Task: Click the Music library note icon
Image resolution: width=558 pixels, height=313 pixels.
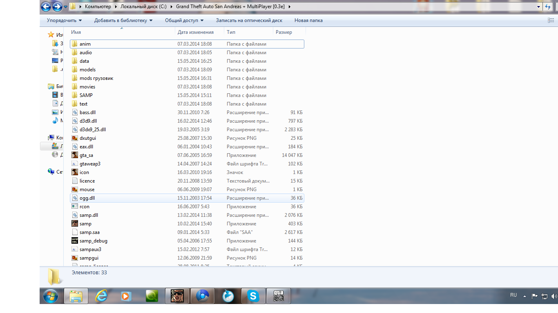Action: tap(55, 121)
